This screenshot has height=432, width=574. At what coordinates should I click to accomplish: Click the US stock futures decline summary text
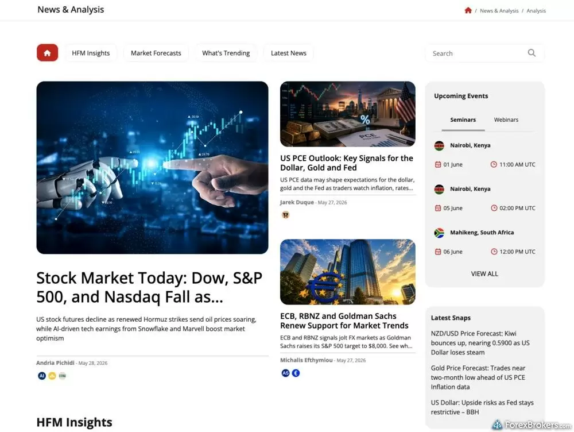146,329
